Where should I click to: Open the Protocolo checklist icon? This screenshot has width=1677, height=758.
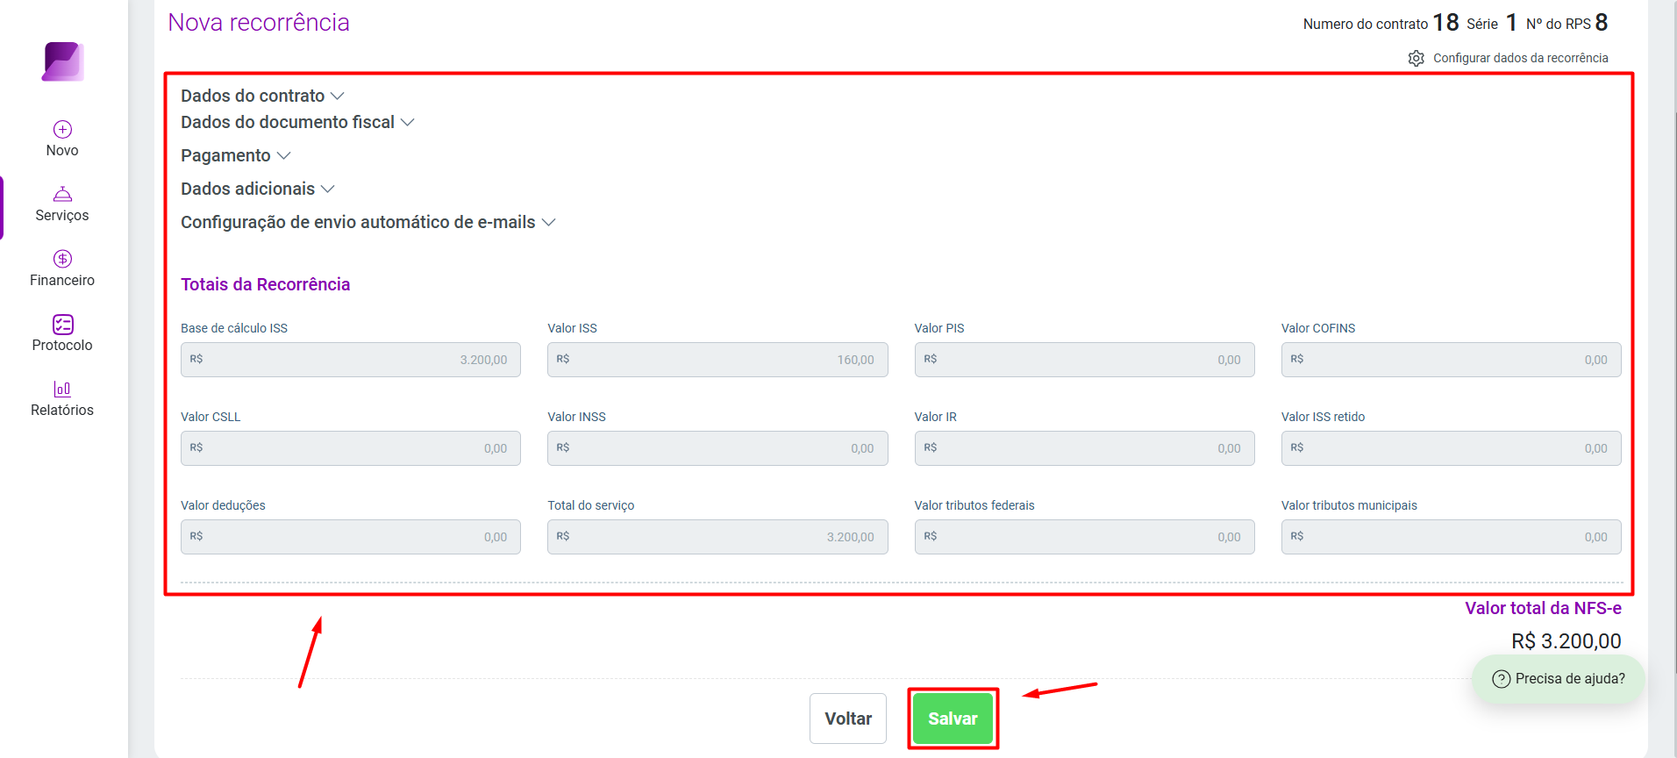pyautogui.click(x=62, y=324)
